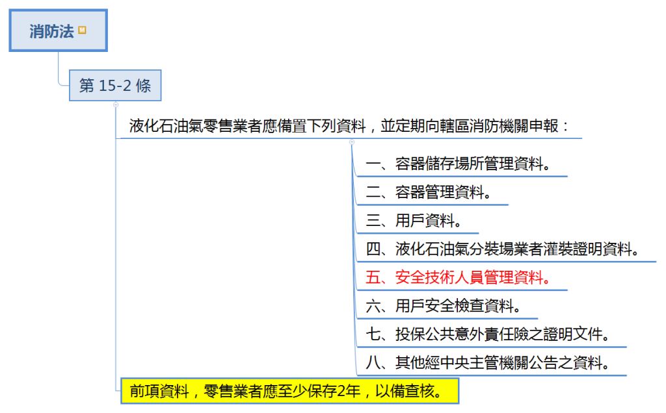Select item 八、其他經中央主管機關公告之資料
This screenshot has width=666, height=413.
point(487,362)
